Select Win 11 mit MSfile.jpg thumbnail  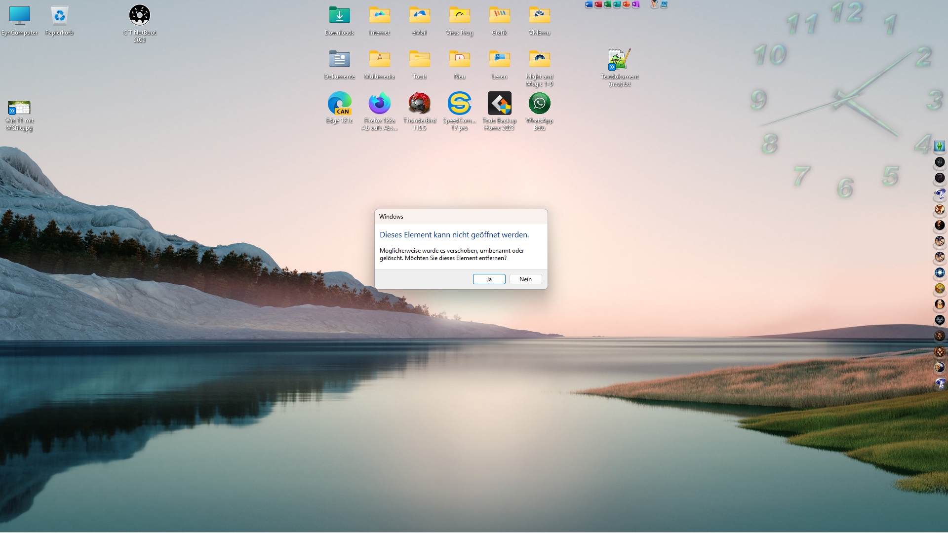pyautogui.click(x=19, y=108)
